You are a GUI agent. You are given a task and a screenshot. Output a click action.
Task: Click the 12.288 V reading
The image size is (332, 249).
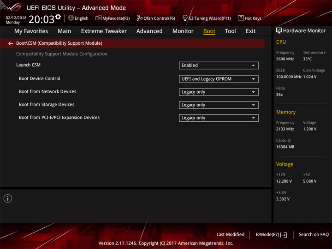pos(284,181)
